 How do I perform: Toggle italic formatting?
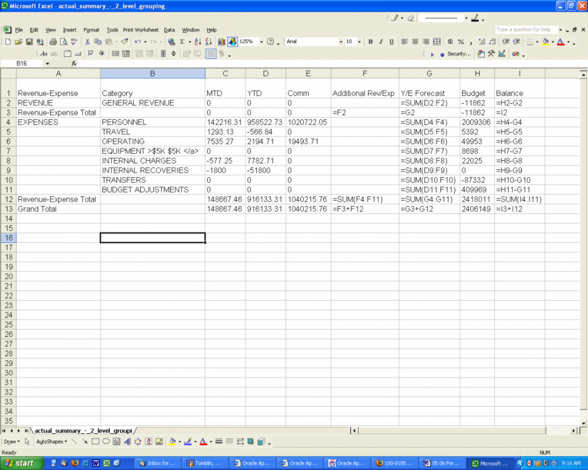(381, 41)
